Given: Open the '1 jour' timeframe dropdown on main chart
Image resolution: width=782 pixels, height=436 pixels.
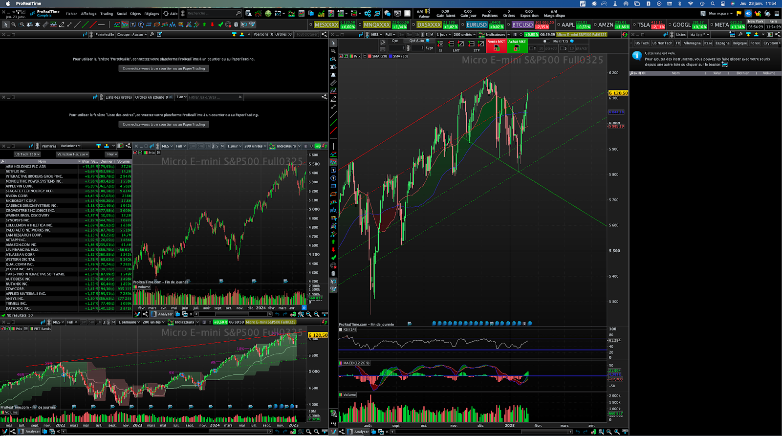Looking at the screenshot, I should tap(443, 35).
